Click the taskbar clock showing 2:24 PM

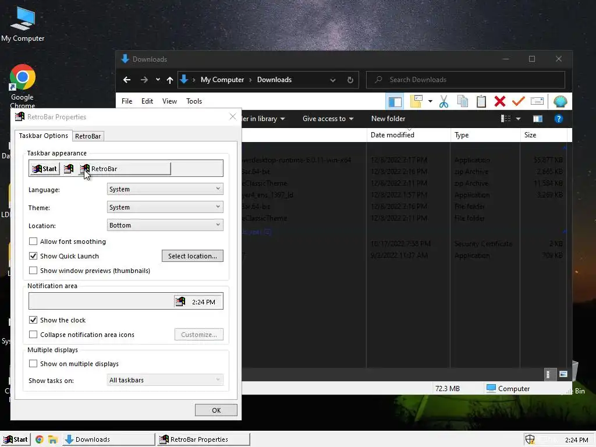click(577, 440)
